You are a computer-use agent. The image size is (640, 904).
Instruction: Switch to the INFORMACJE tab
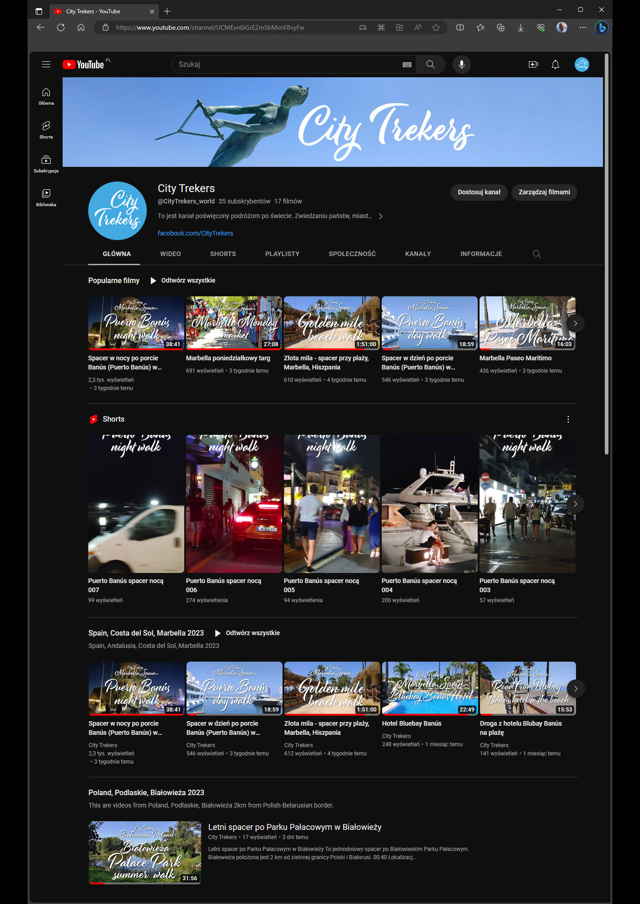[x=481, y=254]
